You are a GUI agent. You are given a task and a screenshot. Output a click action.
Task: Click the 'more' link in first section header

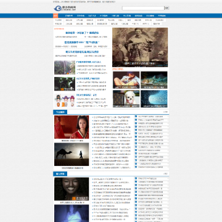coord(165,112)
